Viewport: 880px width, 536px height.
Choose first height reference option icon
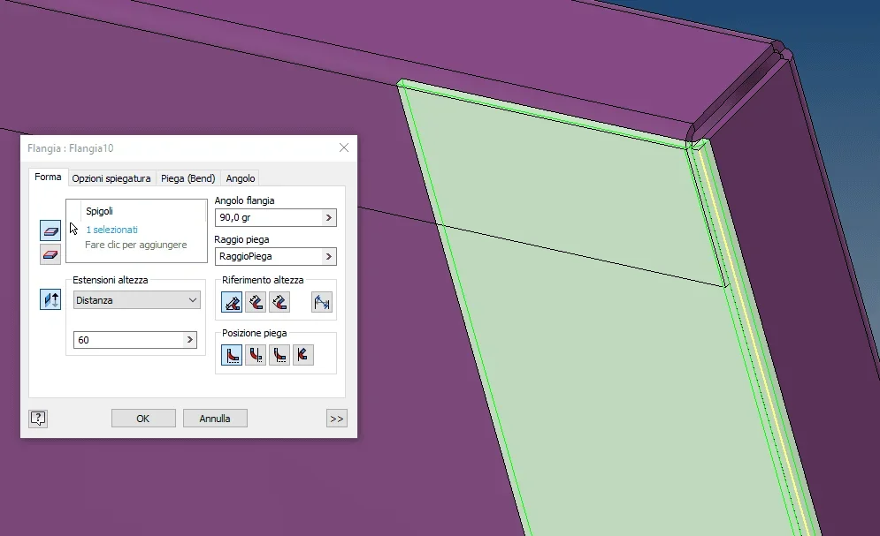point(232,303)
